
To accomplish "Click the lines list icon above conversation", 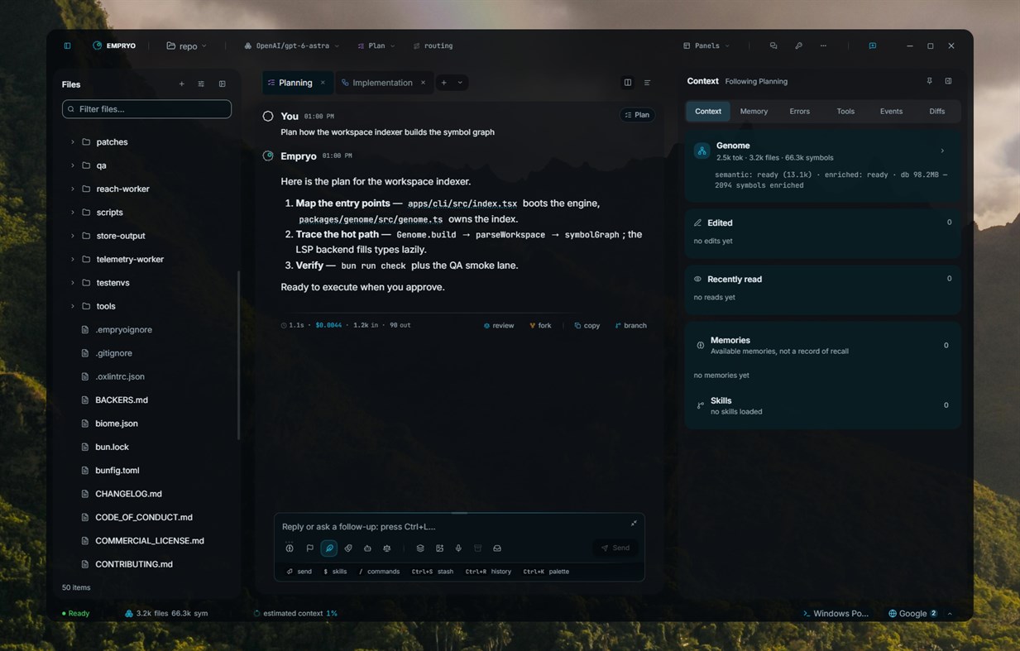I will click(647, 83).
